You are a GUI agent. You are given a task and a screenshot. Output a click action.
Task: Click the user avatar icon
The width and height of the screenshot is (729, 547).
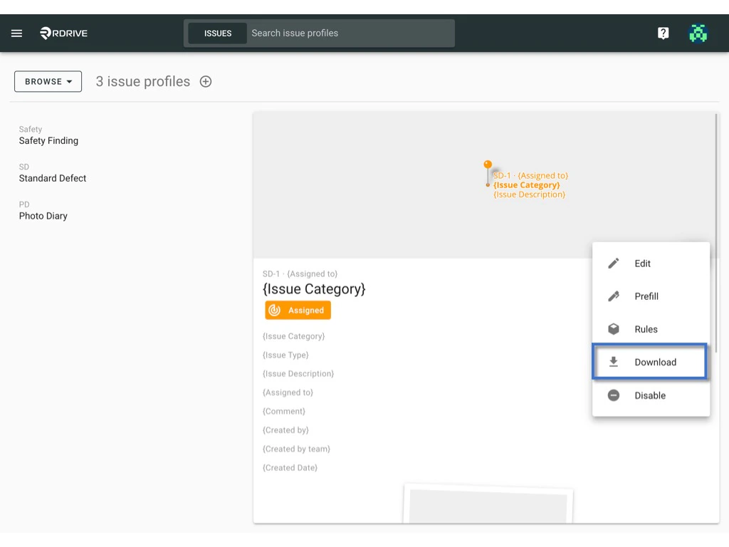pyautogui.click(x=698, y=33)
